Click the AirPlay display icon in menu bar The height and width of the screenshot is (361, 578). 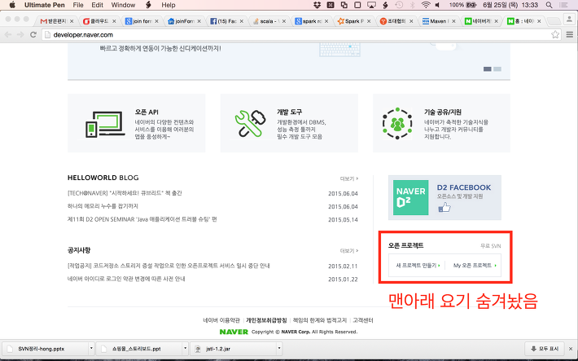click(371, 5)
